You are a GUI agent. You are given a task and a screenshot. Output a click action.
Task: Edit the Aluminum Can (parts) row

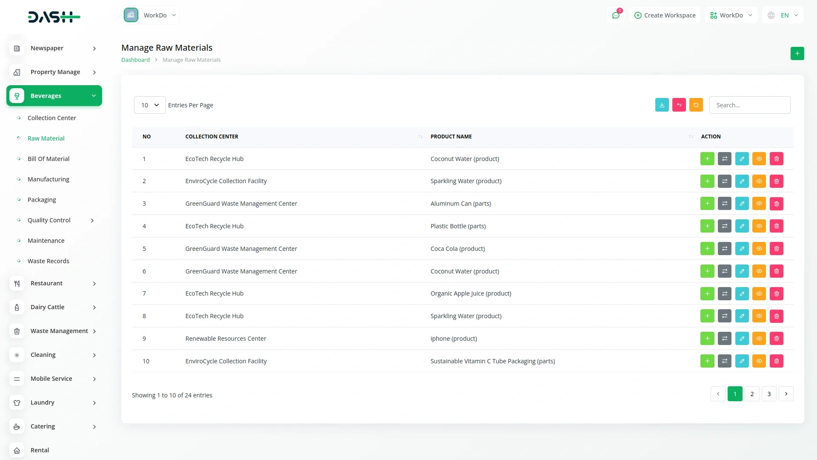click(x=742, y=204)
